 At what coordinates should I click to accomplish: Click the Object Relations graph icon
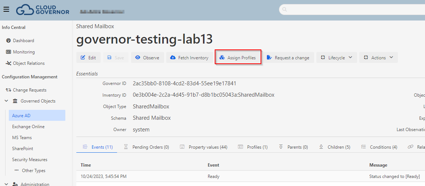click(x=8, y=63)
